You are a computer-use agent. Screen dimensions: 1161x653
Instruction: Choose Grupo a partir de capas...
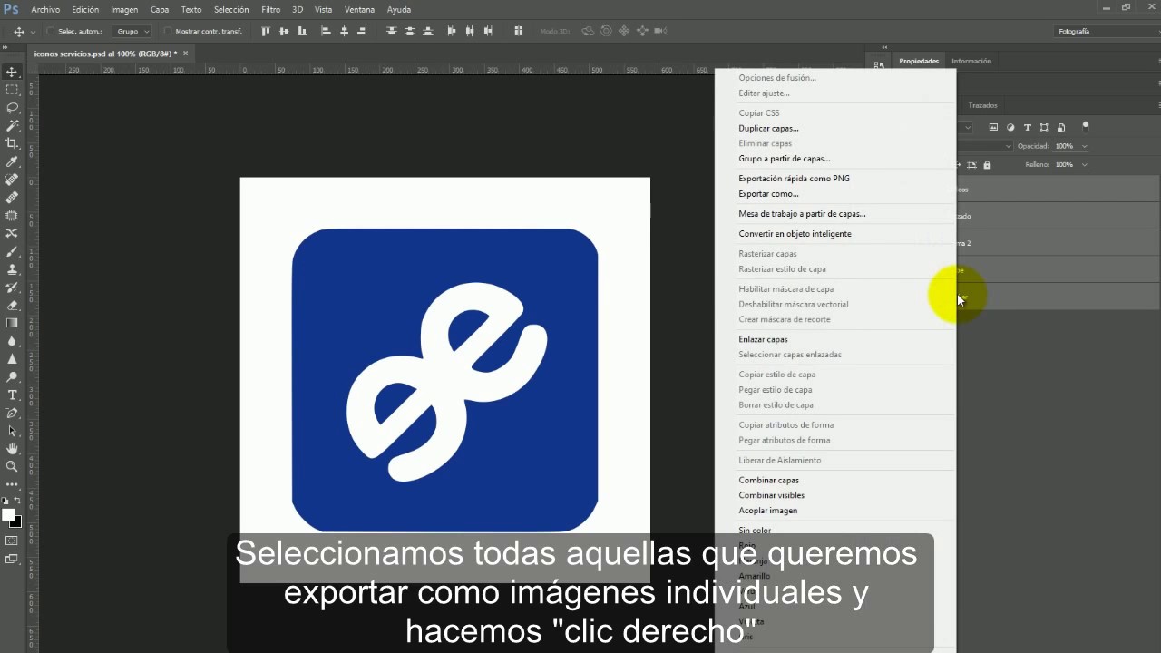(x=784, y=159)
